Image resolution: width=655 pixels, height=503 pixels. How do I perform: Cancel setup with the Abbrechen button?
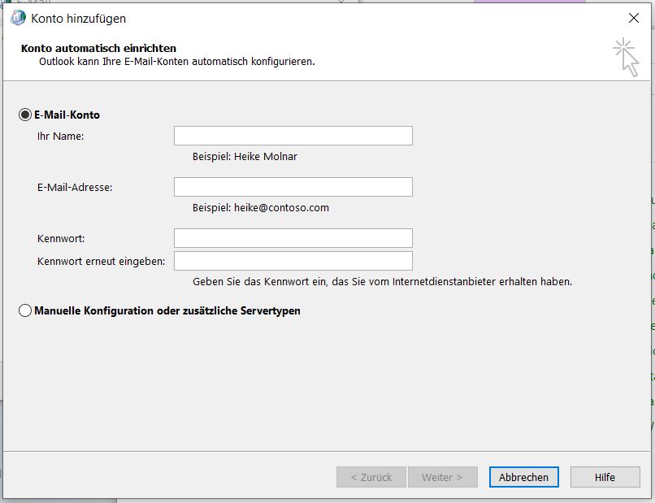[523, 477]
